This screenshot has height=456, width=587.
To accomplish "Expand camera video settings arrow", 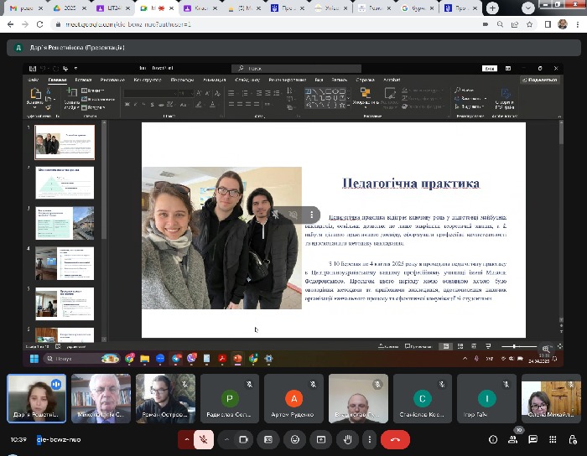I will pyautogui.click(x=226, y=438).
